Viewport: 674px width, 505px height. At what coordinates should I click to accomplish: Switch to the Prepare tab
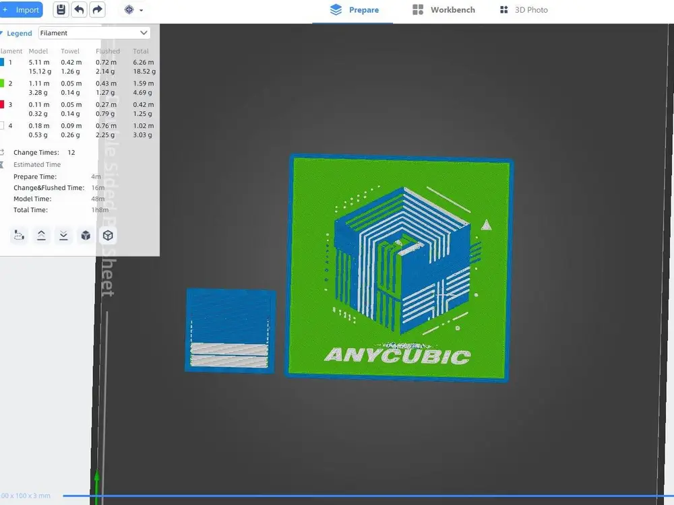[x=355, y=10]
